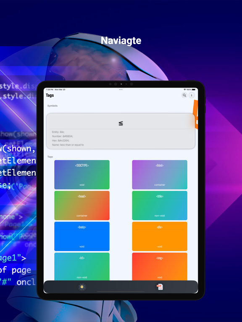Screen dimensions: 242x322
Task: Switch to the symbols tab icon
Action: pyautogui.click(x=82, y=287)
